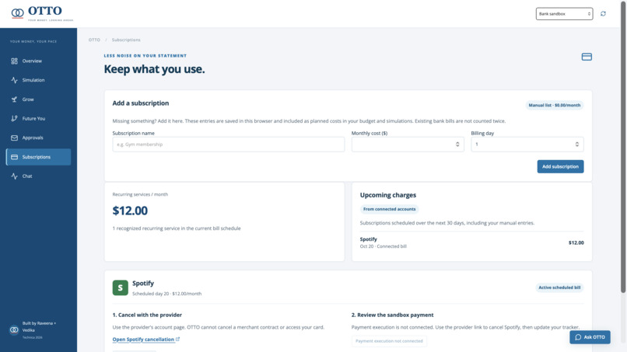Select the Spotify upcoming charge row
Viewport: 627px width, 352px height.
pyautogui.click(x=471, y=243)
